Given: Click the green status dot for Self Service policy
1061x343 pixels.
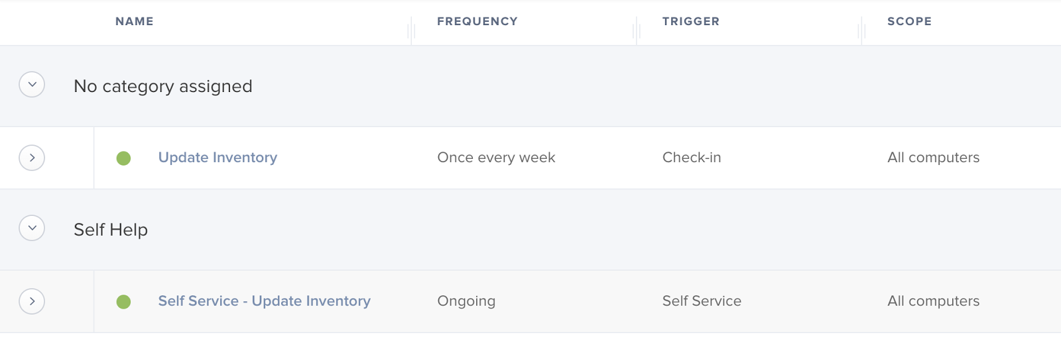Looking at the screenshot, I should 123,302.
